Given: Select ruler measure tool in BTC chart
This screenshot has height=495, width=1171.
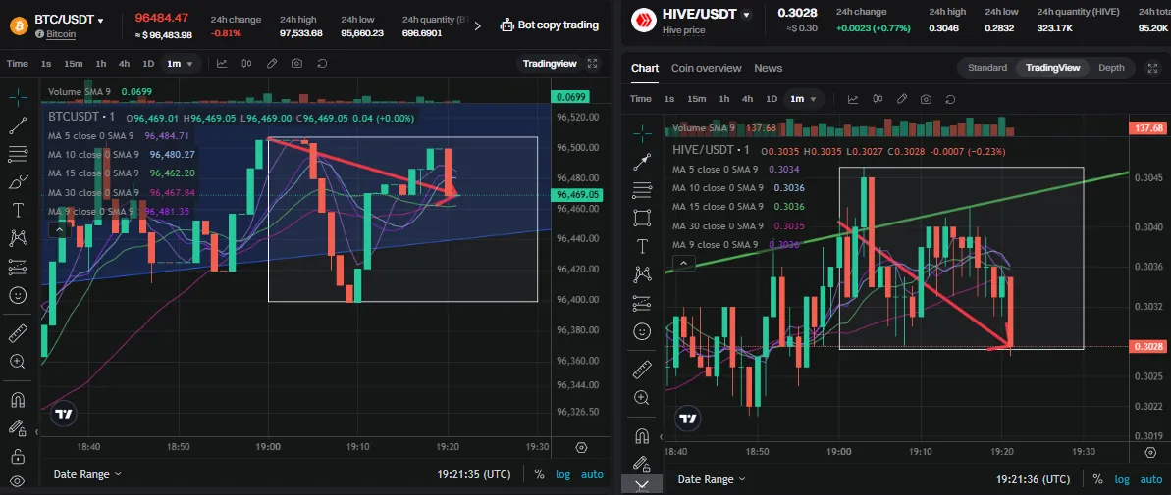Looking at the screenshot, I should pos(18,333).
